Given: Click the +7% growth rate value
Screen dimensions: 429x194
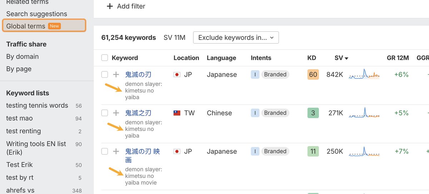Looking at the screenshot, I should click(x=401, y=152).
